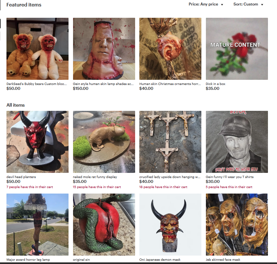277x264 pixels.
Task: Open the snake and apple original sin image
Action: click(x=104, y=225)
